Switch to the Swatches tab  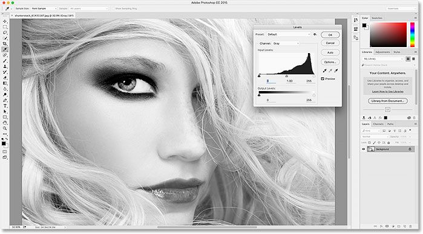[377, 18]
